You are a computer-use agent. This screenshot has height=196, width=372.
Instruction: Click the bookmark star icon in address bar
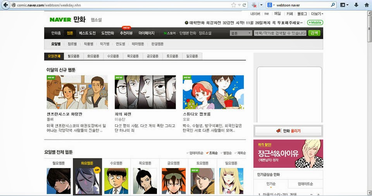click(234, 5)
